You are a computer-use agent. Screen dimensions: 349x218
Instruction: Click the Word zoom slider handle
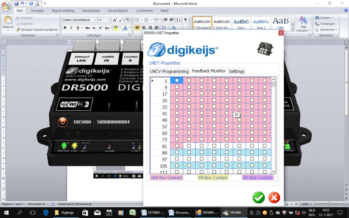point(329,204)
